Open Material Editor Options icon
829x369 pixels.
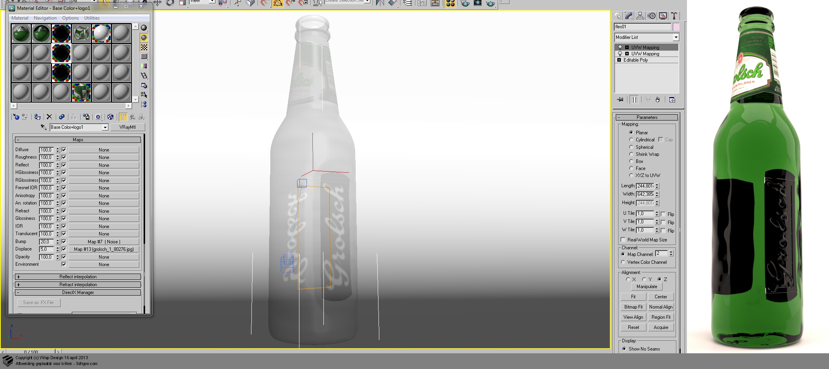[x=144, y=86]
